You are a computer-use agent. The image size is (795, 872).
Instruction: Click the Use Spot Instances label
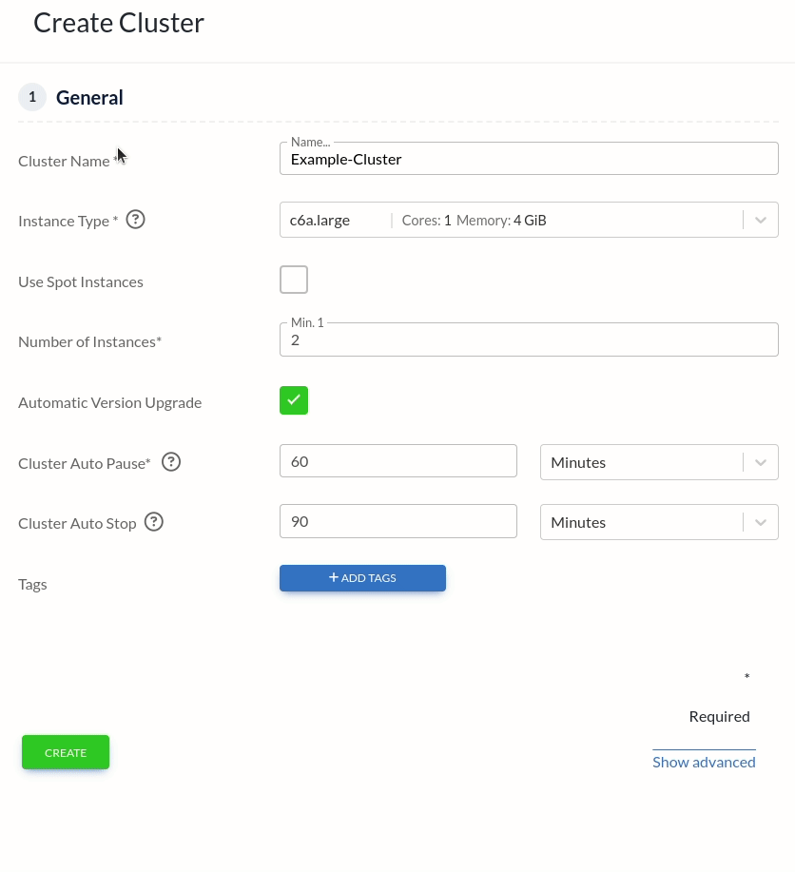81,281
